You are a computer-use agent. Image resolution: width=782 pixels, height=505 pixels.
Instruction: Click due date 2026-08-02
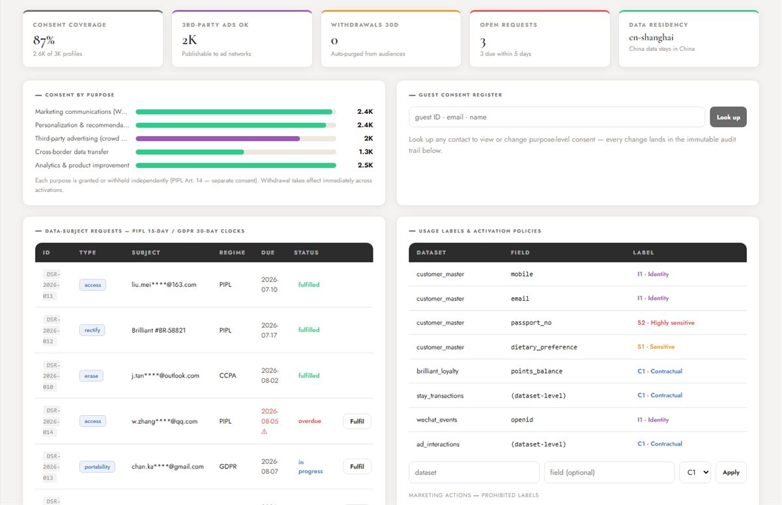pyautogui.click(x=270, y=375)
